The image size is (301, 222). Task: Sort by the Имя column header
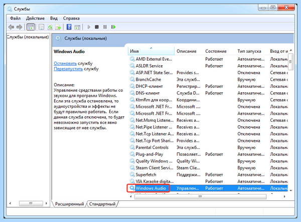(151, 51)
